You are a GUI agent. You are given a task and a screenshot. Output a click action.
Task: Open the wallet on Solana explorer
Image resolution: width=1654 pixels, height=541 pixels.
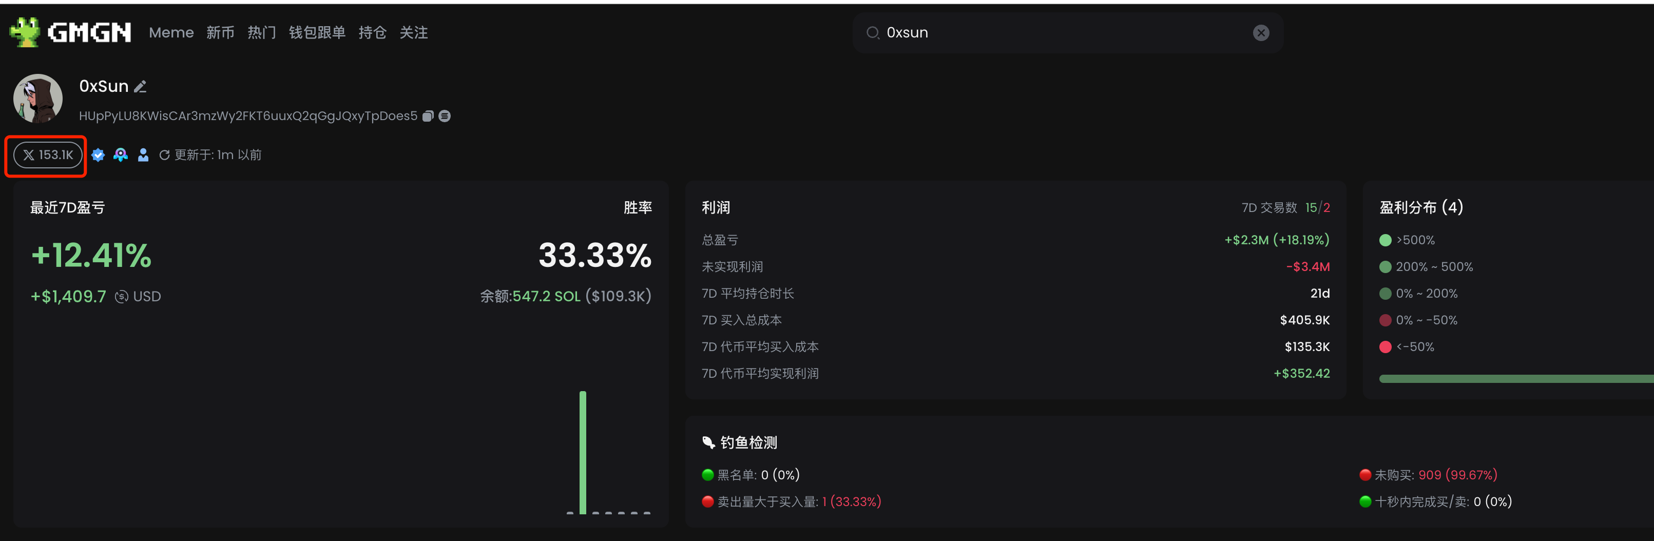[x=445, y=115]
